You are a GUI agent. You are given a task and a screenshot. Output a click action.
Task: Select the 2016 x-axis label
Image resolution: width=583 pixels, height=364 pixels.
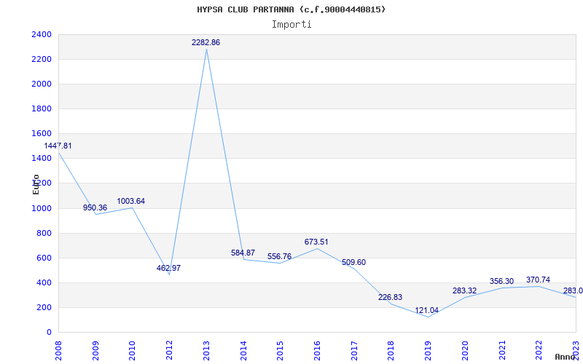click(317, 350)
